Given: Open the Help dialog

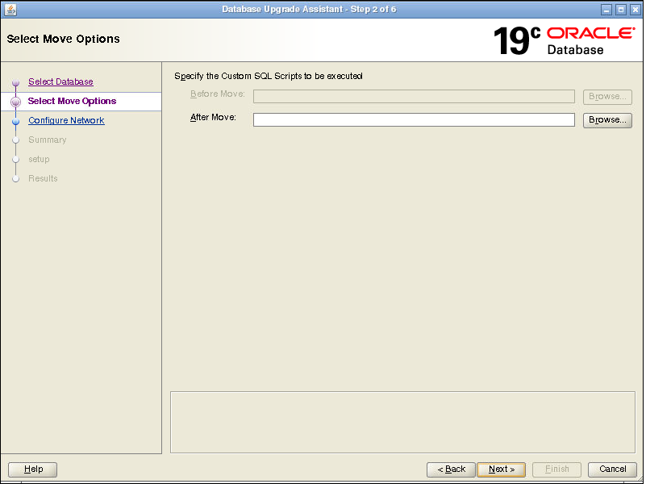Looking at the screenshot, I should (x=33, y=469).
